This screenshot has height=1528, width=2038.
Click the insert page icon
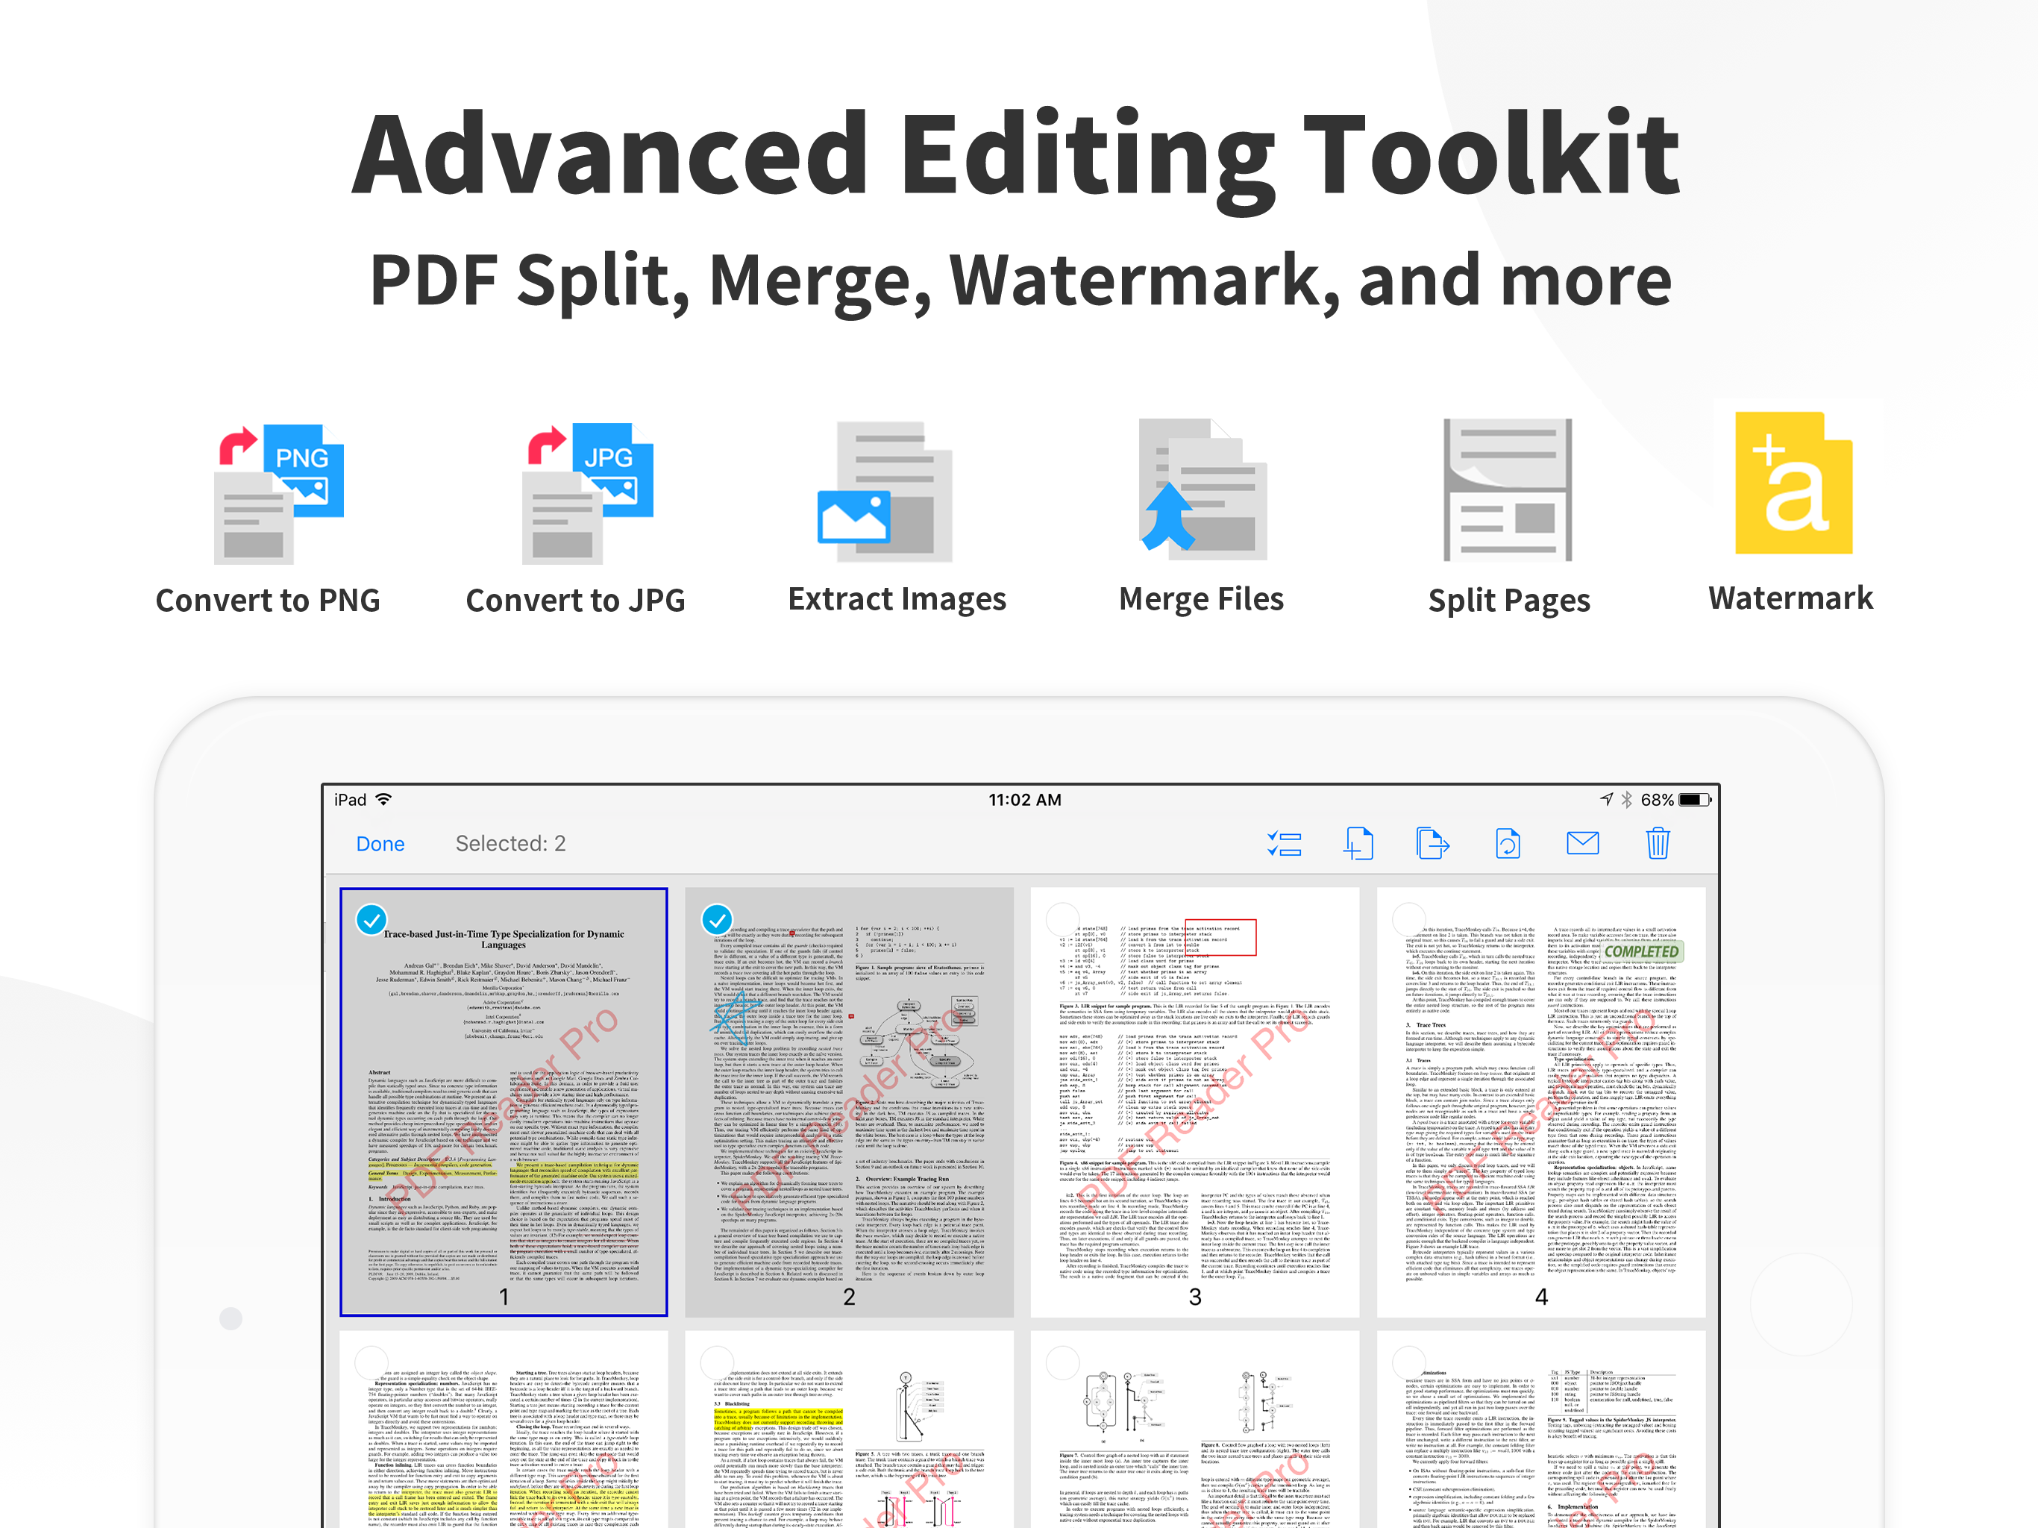click(1359, 843)
